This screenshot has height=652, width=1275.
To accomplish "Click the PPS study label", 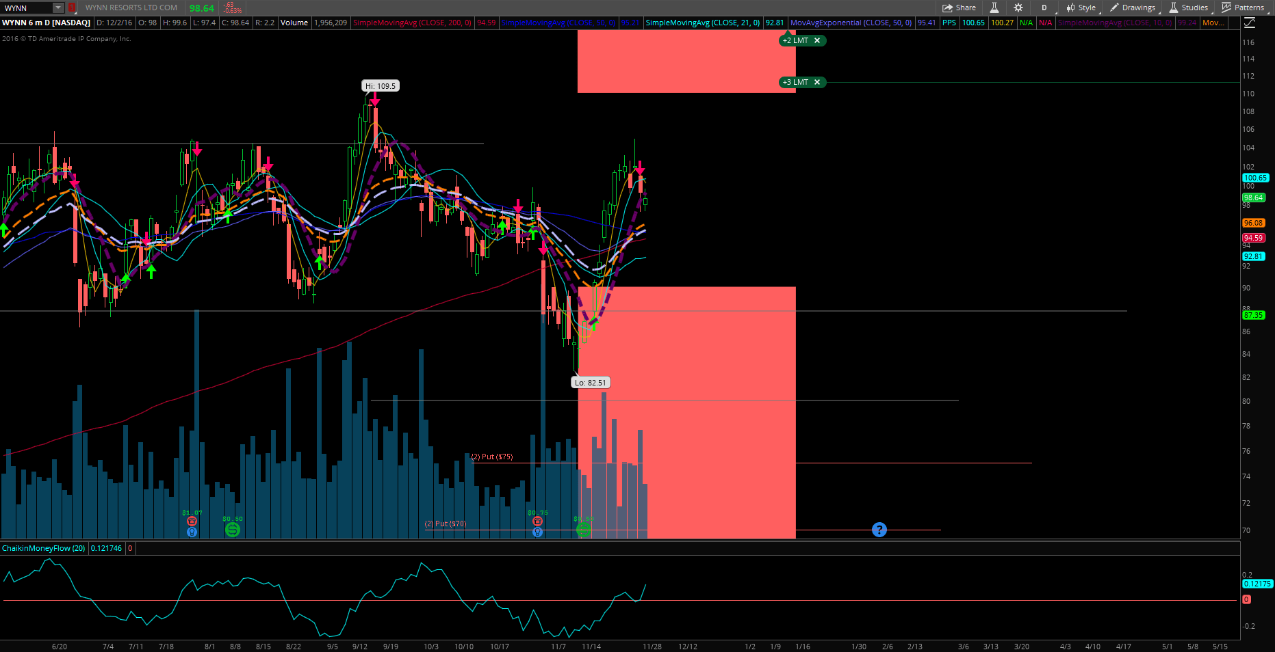I will [949, 23].
